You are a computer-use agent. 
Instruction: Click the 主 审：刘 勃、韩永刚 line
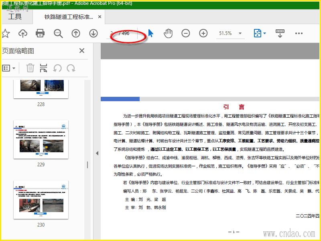[145, 208]
